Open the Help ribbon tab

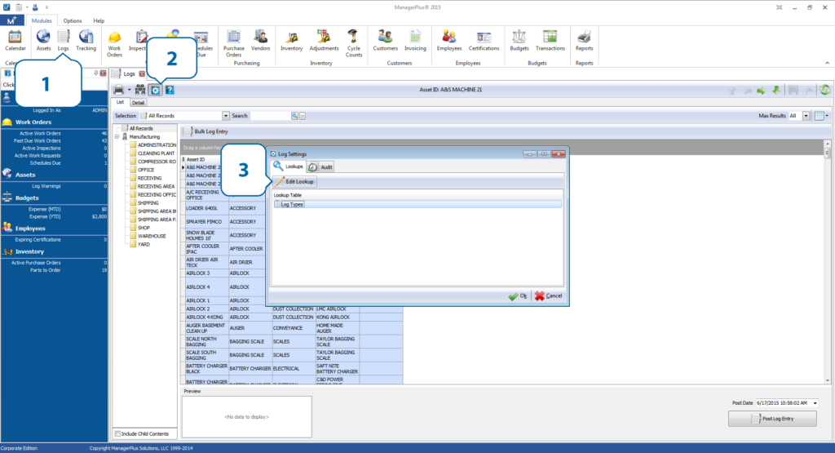click(x=99, y=20)
